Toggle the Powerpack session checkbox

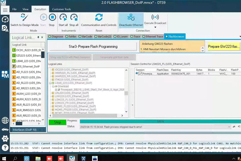click(x=140, y=74)
